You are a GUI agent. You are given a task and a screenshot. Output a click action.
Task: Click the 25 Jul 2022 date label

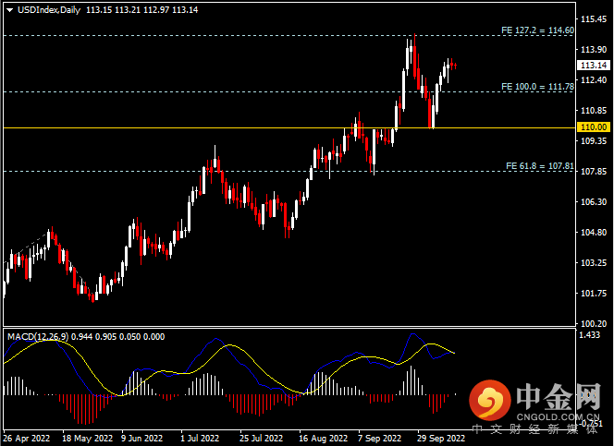[x=261, y=439]
